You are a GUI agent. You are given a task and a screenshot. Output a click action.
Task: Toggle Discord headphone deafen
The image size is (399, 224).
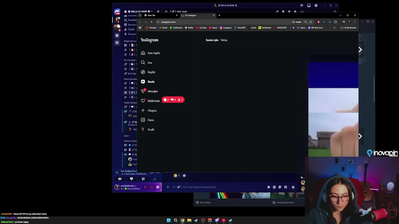tap(151, 187)
